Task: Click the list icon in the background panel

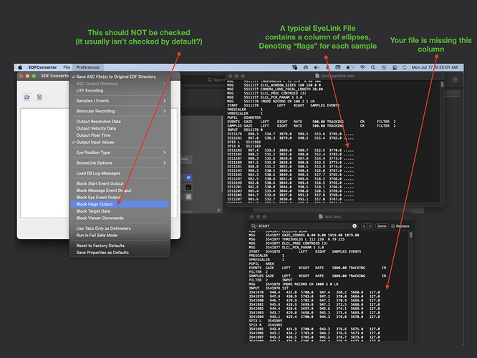Action: click(188, 188)
